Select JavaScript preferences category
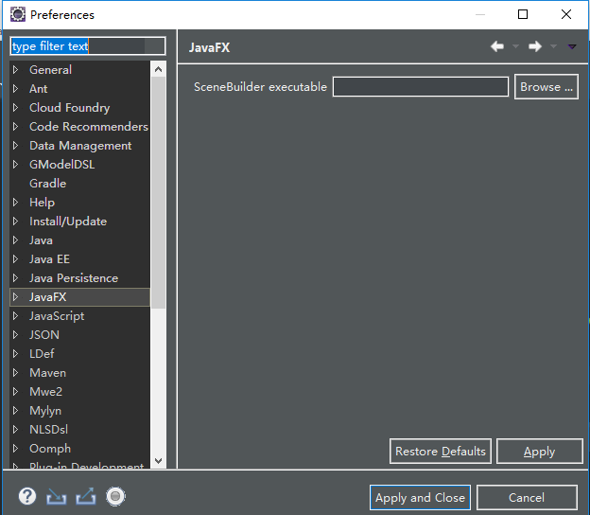590x515 pixels. coord(57,316)
